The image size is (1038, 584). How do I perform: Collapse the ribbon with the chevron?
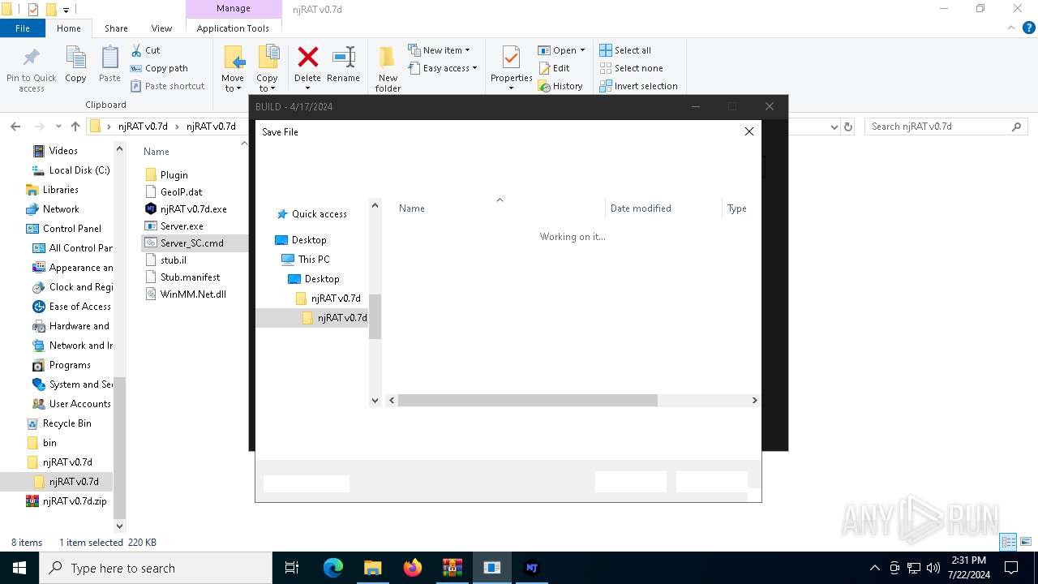click(x=1010, y=28)
